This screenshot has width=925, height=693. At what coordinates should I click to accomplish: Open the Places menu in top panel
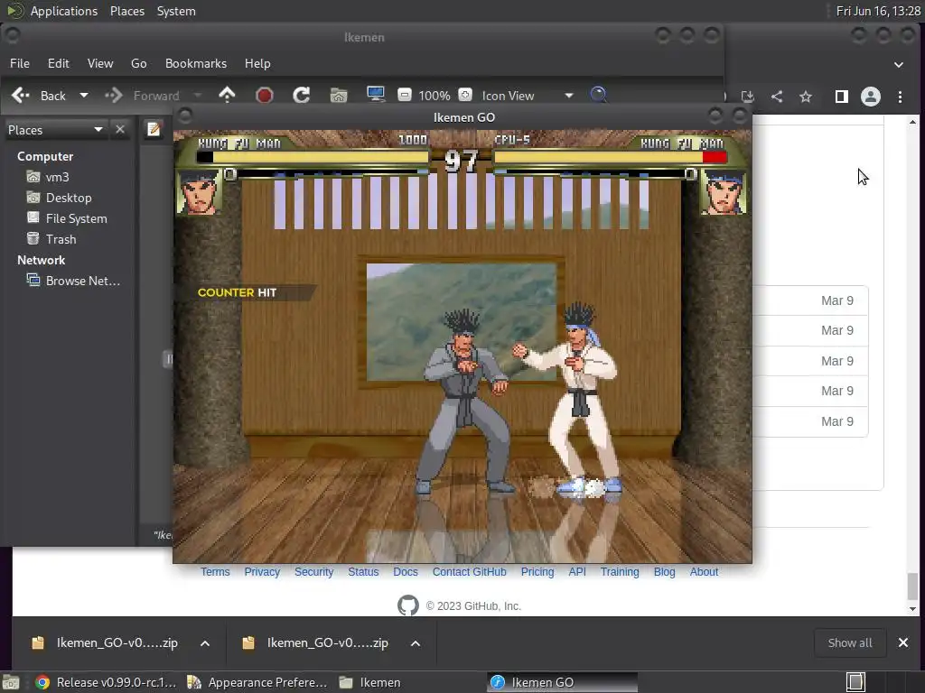point(127,11)
